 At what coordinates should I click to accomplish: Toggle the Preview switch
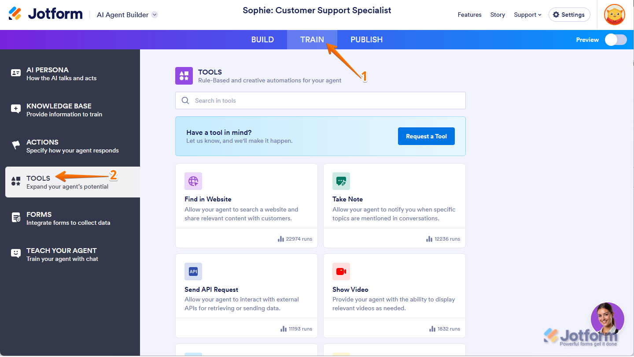pos(616,40)
